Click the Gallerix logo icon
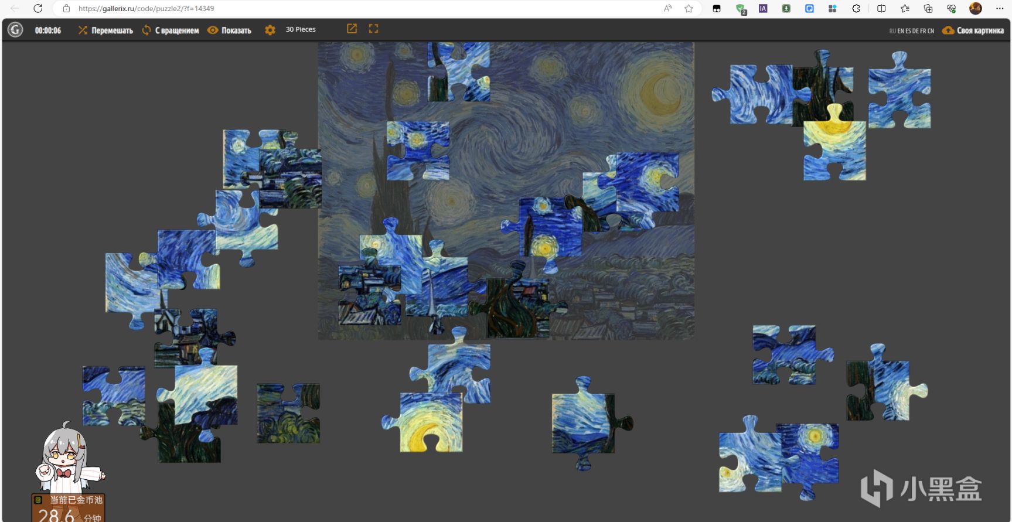 15,30
